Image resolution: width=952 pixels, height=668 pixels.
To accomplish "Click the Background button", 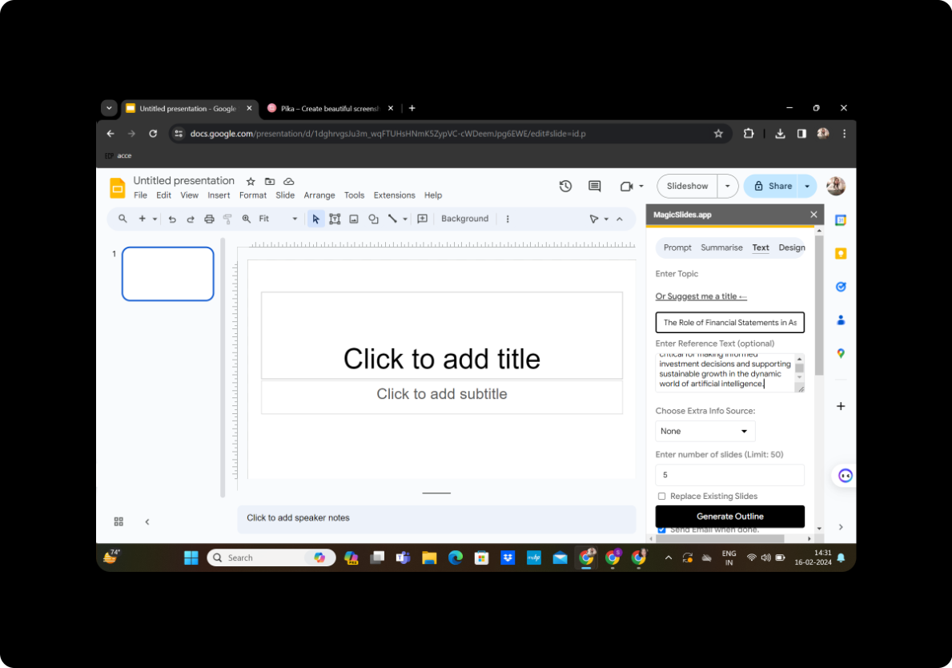I will (464, 219).
